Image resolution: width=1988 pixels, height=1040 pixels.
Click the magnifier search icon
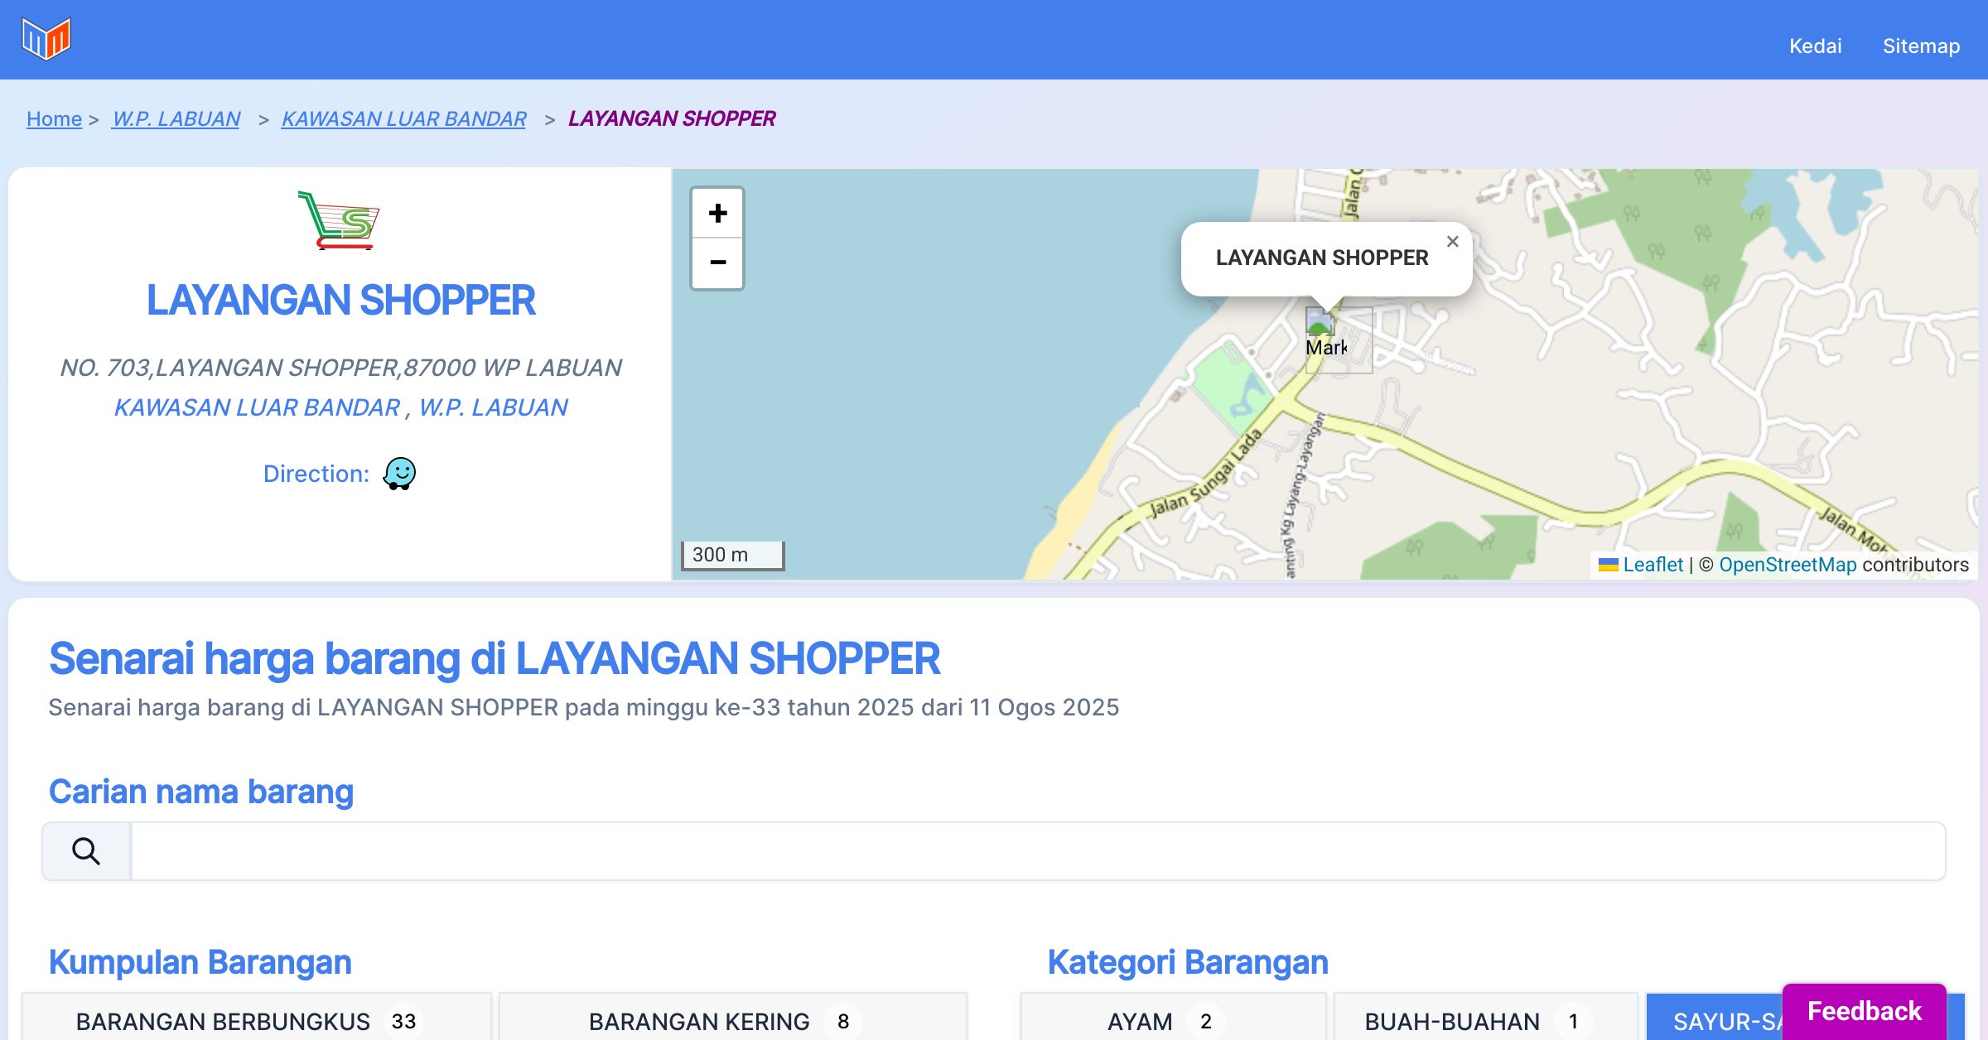point(86,851)
